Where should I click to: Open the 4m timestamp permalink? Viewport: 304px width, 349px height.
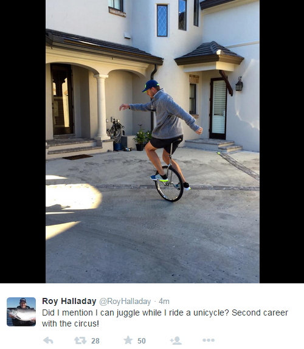pyautogui.click(x=164, y=302)
